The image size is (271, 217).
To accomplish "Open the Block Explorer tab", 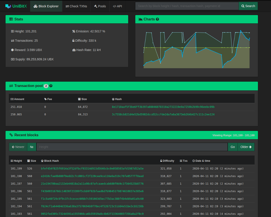I will coord(46,6).
